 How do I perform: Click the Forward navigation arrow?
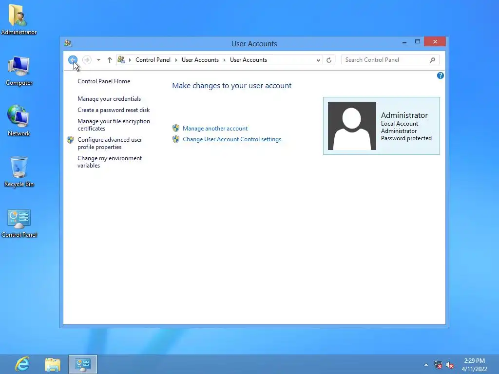point(87,60)
